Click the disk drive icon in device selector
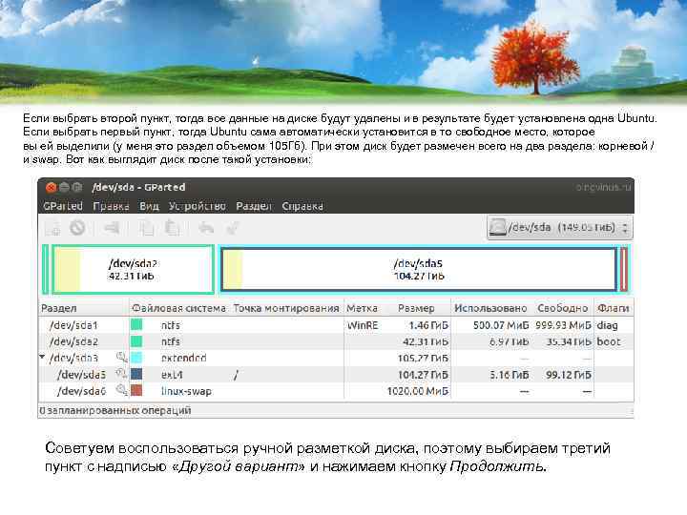Image resolution: width=687 pixels, height=515 pixels. point(498,227)
